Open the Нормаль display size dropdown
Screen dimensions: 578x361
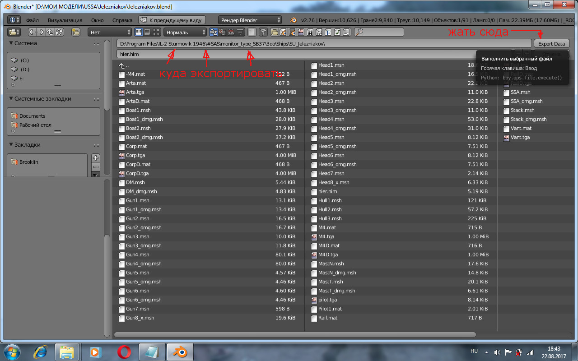(x=185, y=32)
